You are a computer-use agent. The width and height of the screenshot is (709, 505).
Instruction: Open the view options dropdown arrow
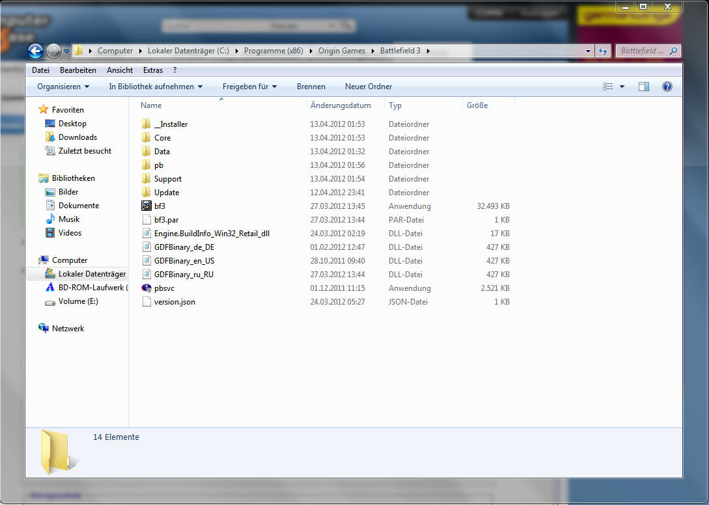click(x=622, y=87)
